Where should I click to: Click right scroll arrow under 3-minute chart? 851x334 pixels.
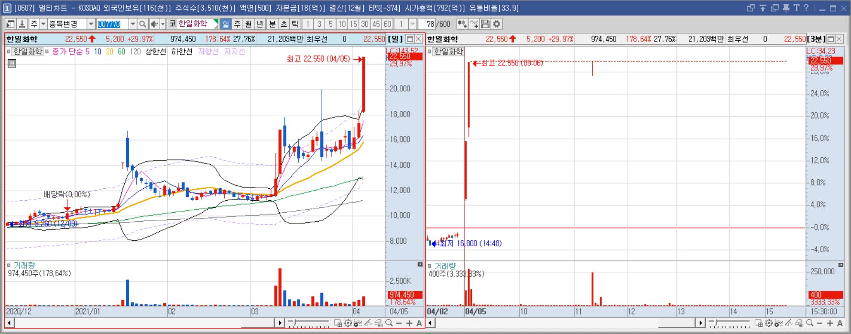click(700, 323)
